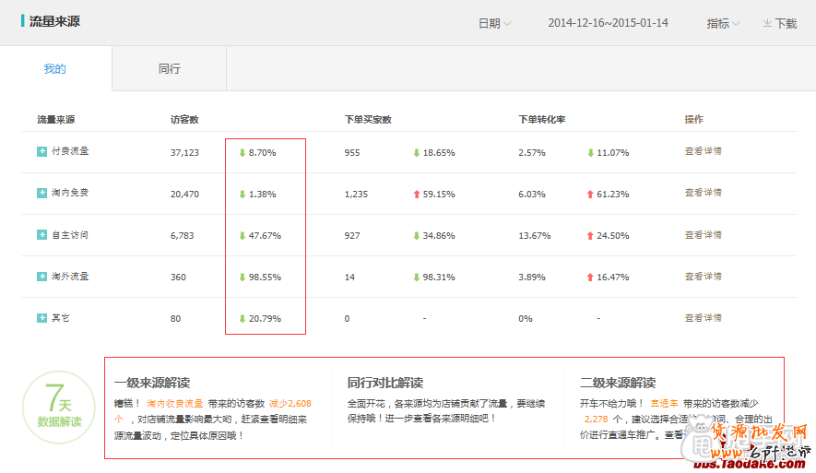Click the 下单买家数 column header
Image resolution: width=816 pixels, height=473 pixels.
coord(368,120)
